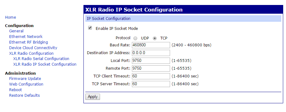
Task: Click the (1-65535) hint beside Remote Port
Action: (181, 68)
